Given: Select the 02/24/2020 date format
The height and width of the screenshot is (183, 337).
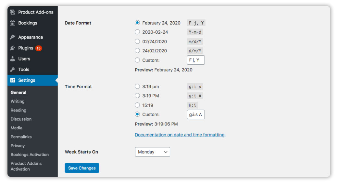Looking at the screenshot, I should (x=137, y=41).
